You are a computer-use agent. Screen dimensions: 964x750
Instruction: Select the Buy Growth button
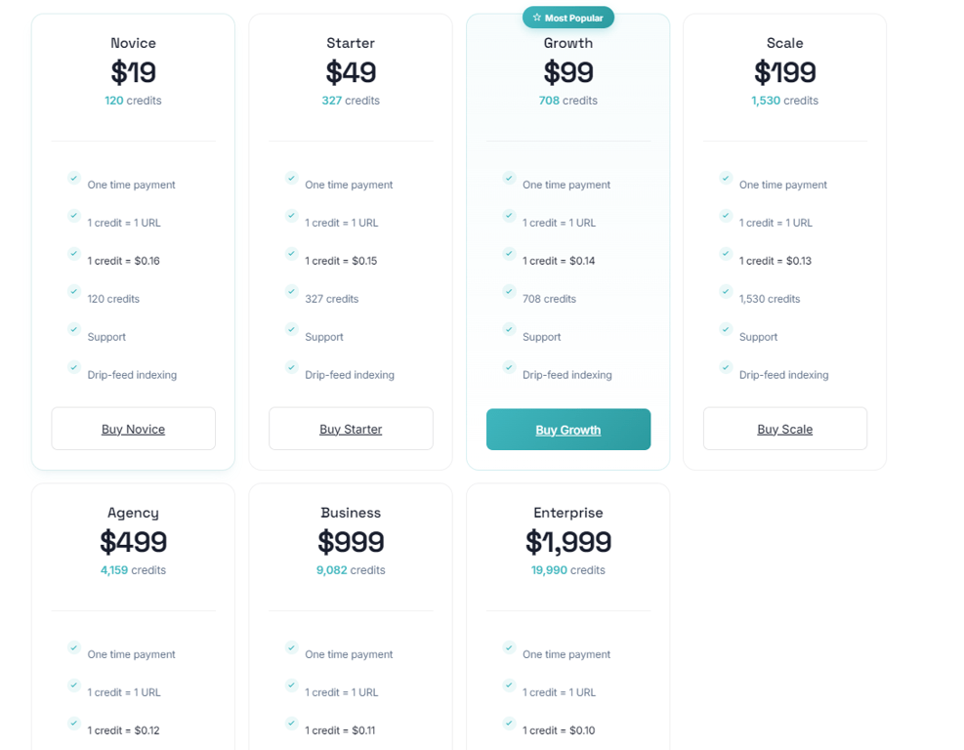pyautogui.click(x=568, y=429)
